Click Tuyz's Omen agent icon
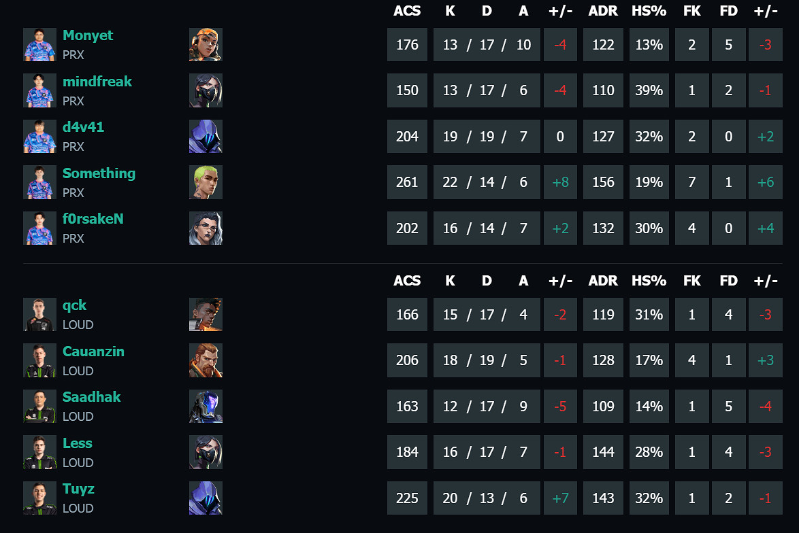Screen dimensions: 799x533 [x=206, y=498]
